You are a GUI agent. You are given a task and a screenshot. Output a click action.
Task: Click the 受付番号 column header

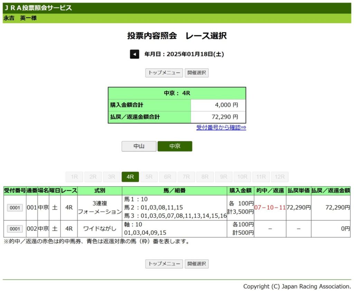[x=15, y=191]
